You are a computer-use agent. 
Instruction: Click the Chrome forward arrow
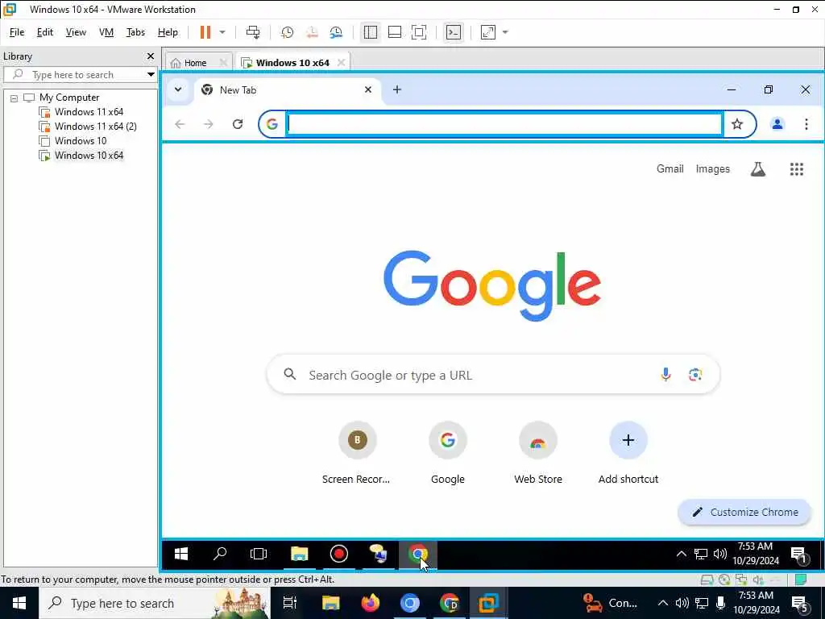point(209,124)
